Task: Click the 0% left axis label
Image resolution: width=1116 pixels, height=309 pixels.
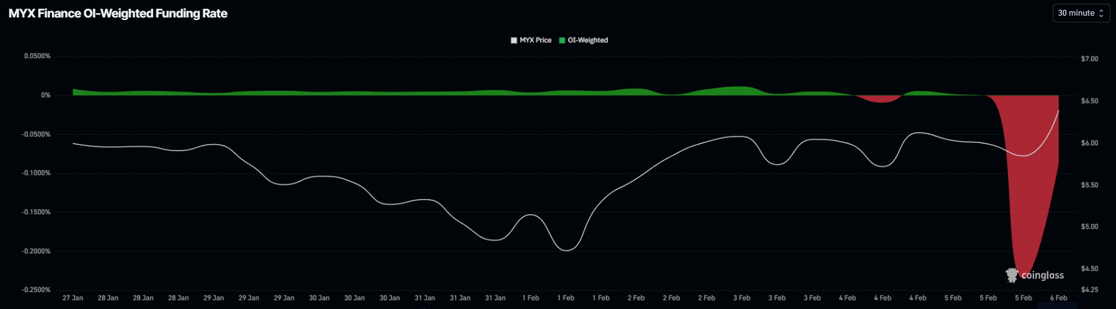Action: [46, 96]
